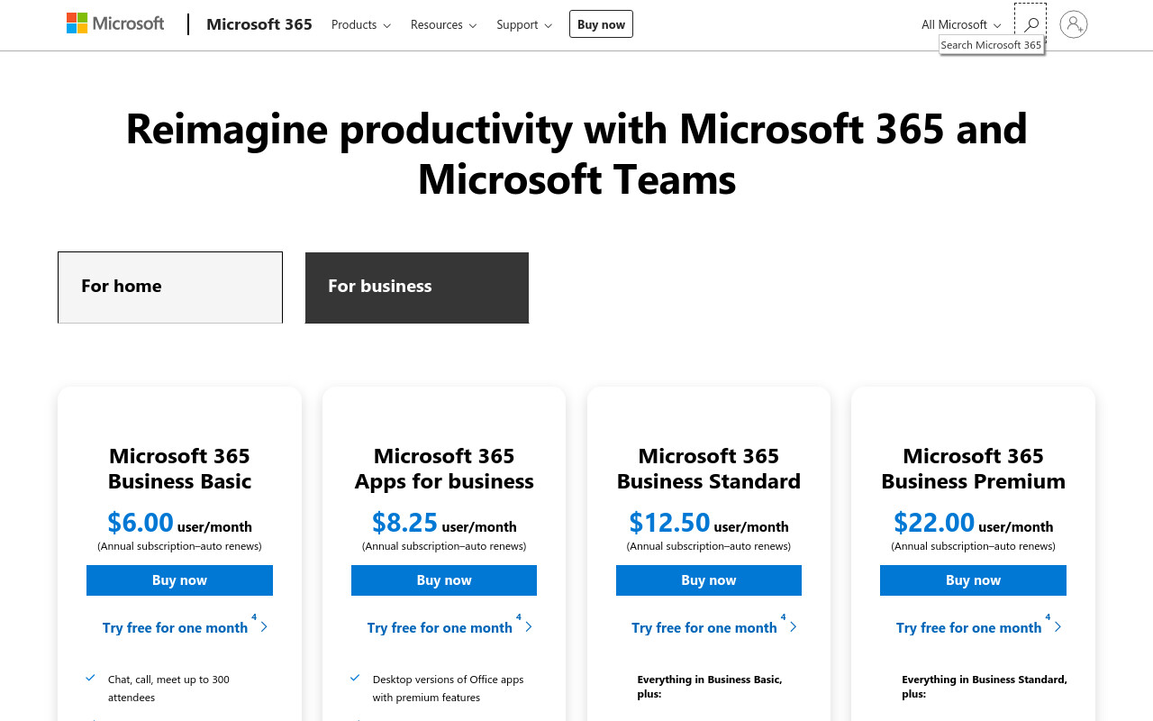Click the Microsoft logo
The image size is (1153, 721).
click(x=115, y=23)
